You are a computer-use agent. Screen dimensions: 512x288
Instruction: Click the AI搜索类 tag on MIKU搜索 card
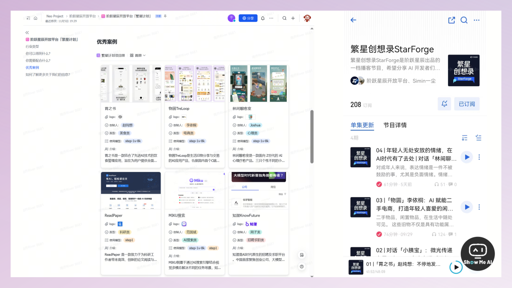pos(190,240)
